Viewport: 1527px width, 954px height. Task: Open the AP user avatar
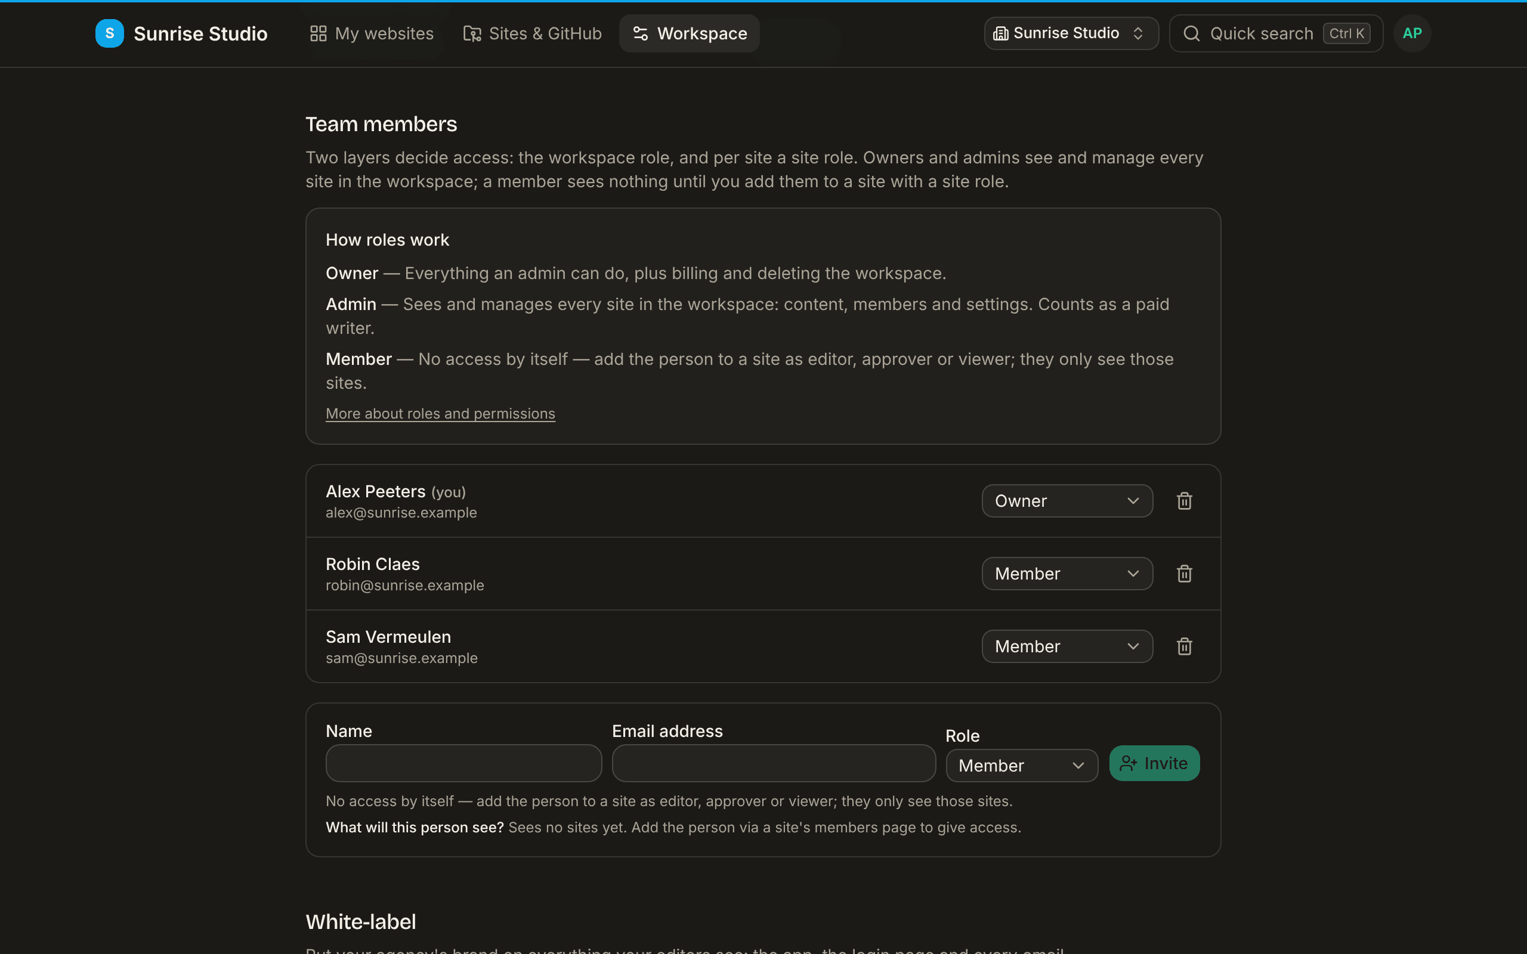1411,33
